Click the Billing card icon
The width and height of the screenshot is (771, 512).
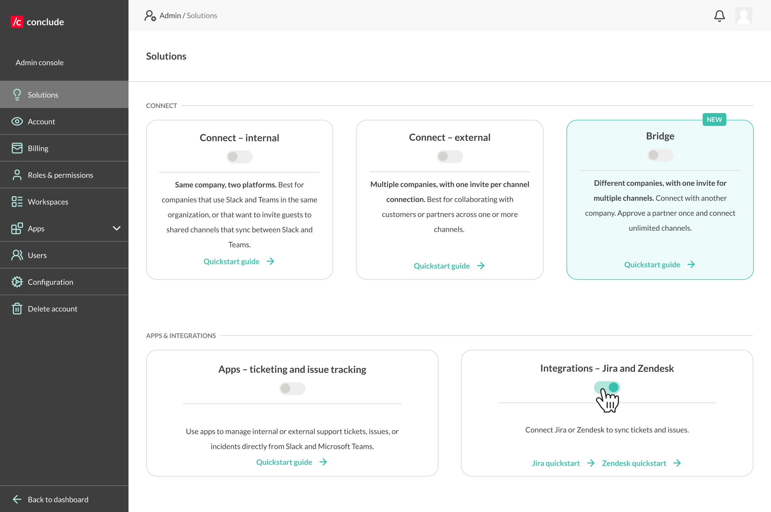click(x=17, y=148)
